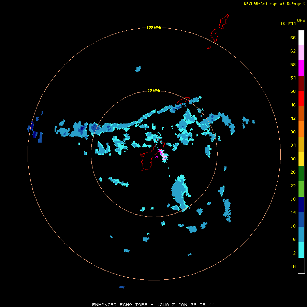This screenshot has height=307, width=307.
Task: Click the '14' legend value
Action: 293,213
